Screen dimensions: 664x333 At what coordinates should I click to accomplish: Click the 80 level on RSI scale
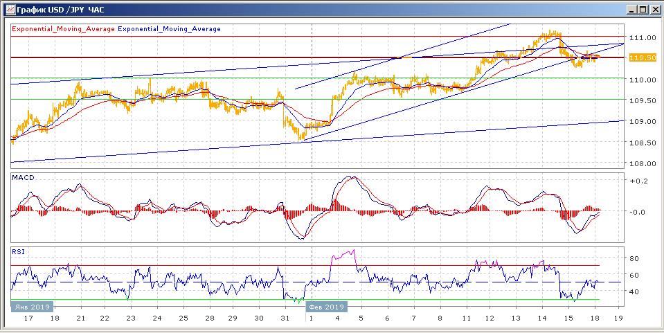pos(633,258)
